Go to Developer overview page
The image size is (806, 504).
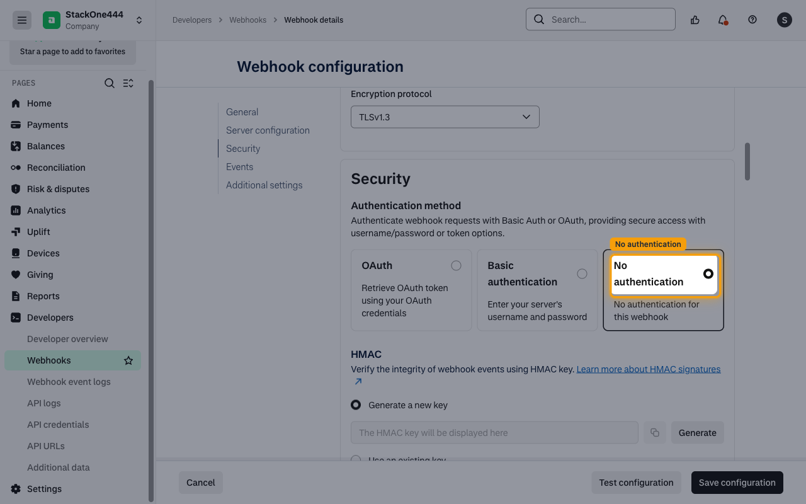point(67,339)
